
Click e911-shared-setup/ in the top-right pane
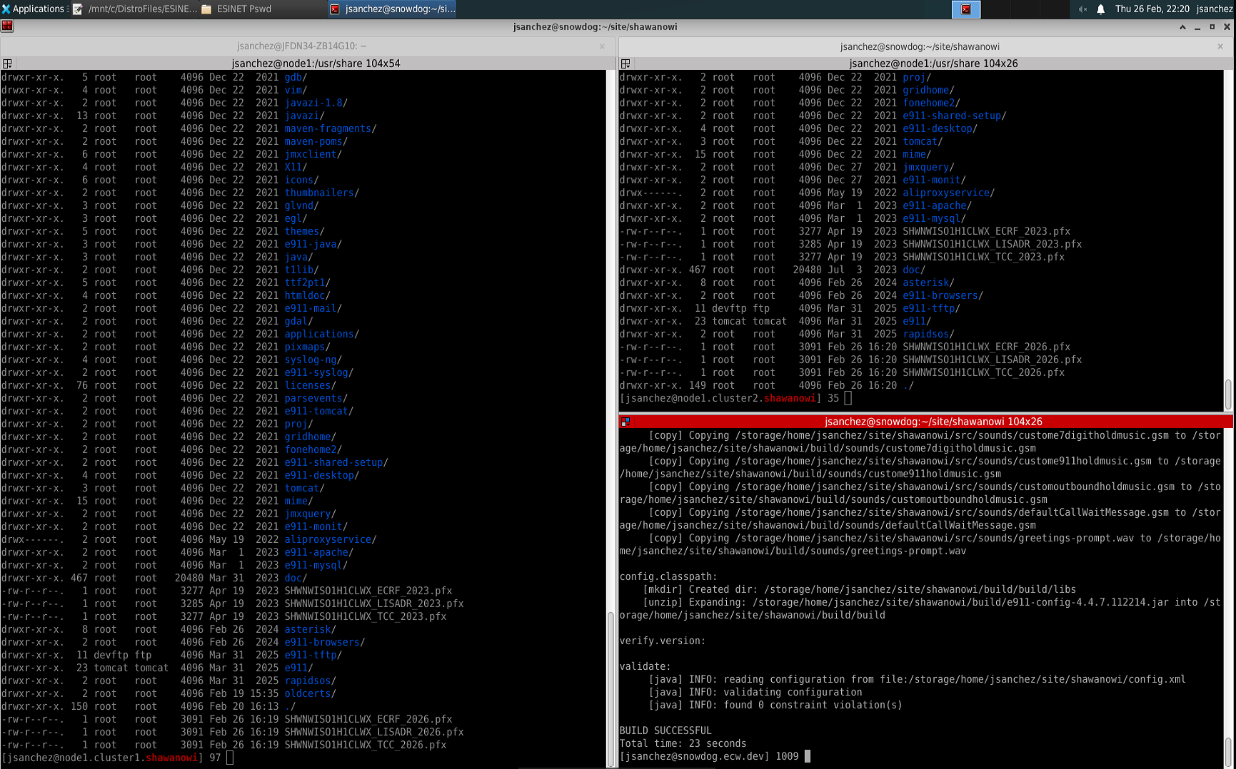pos(954,116)
